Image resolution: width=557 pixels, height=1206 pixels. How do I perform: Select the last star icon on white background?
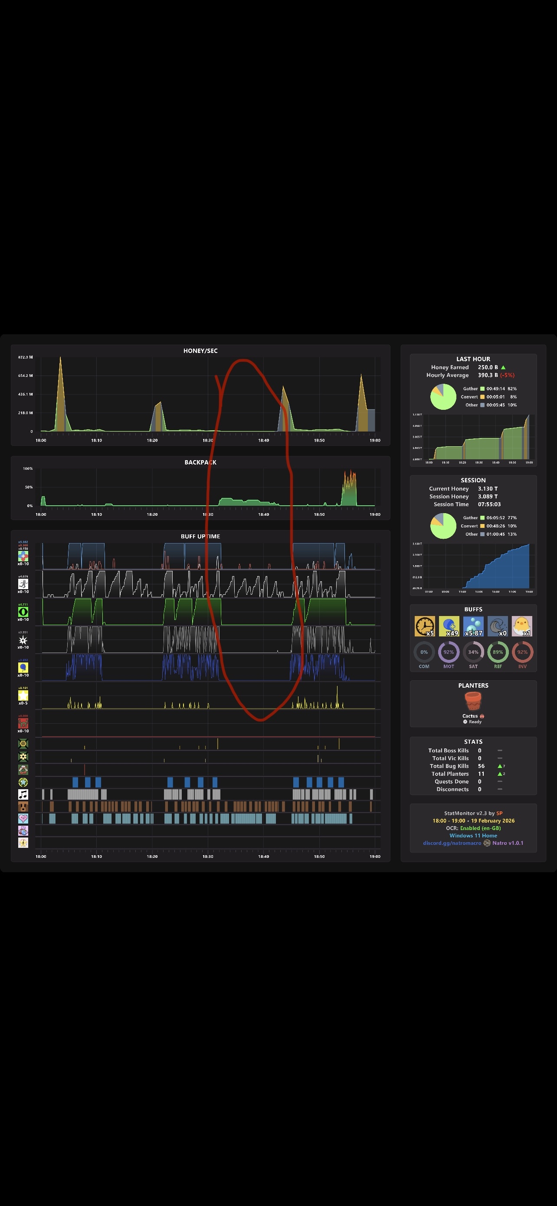(x=23, y=843)
